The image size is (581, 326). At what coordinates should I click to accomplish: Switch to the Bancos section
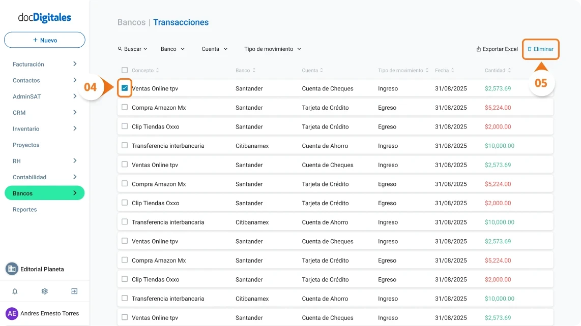[x=44, y=193]
